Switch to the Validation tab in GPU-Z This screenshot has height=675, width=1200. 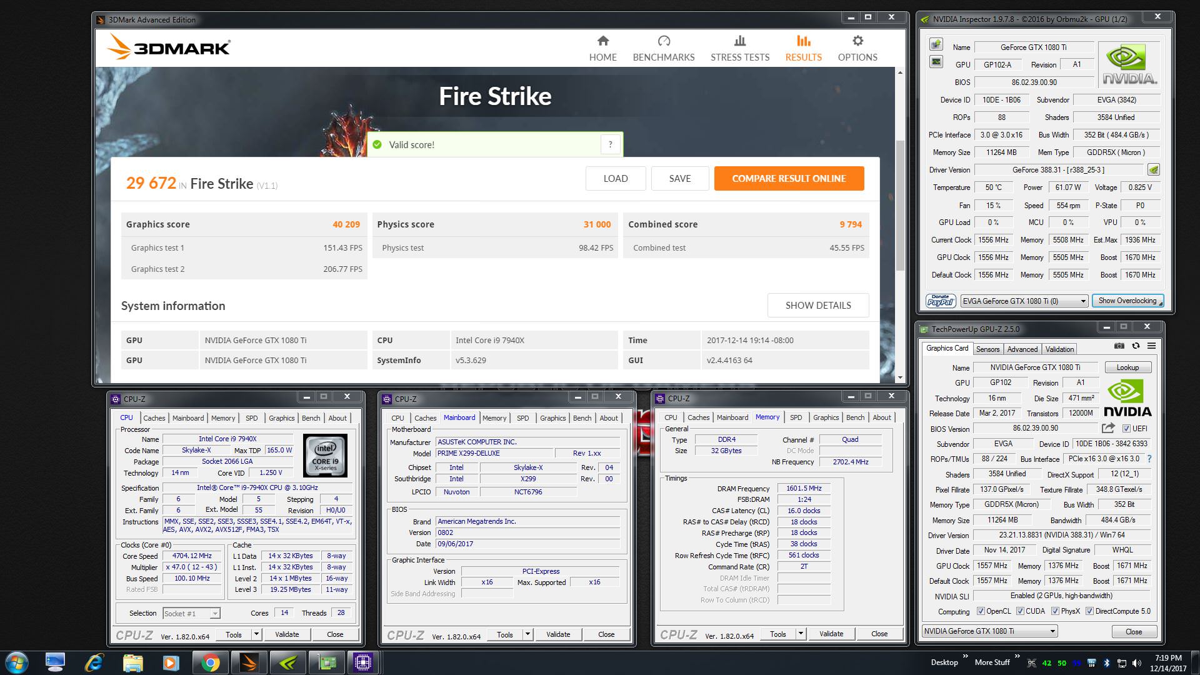[1059, 349]
